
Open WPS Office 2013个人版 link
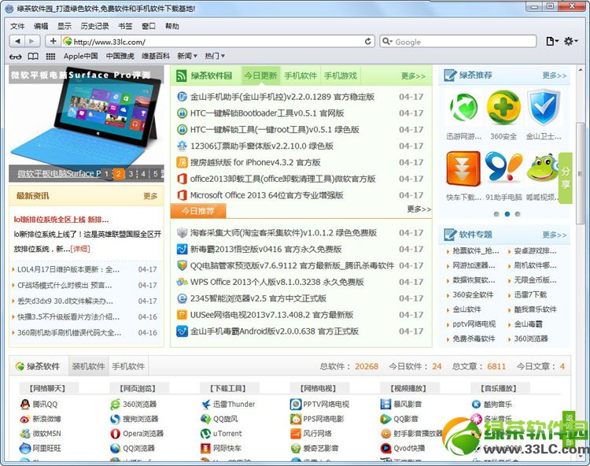coord(277,282)
